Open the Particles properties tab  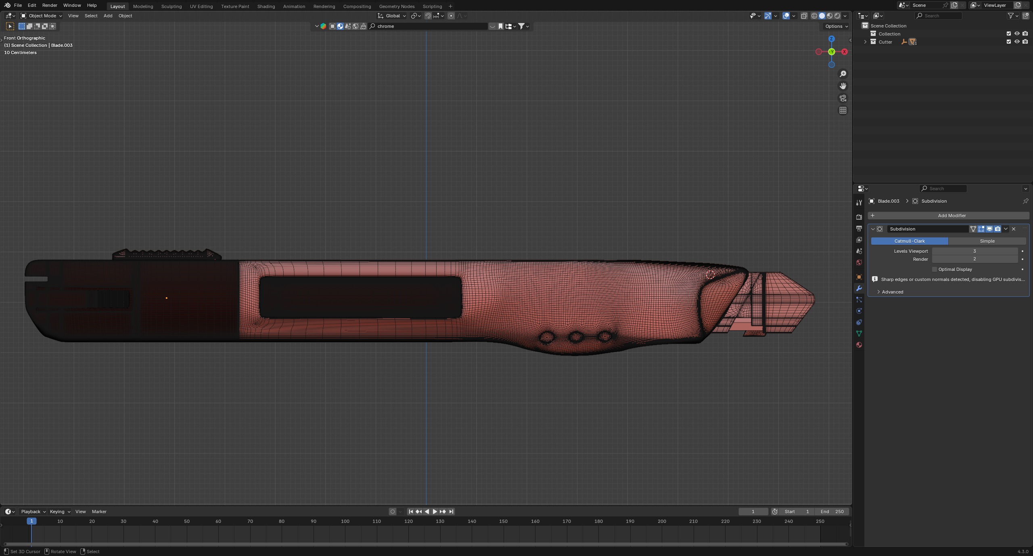coord(859,300)
